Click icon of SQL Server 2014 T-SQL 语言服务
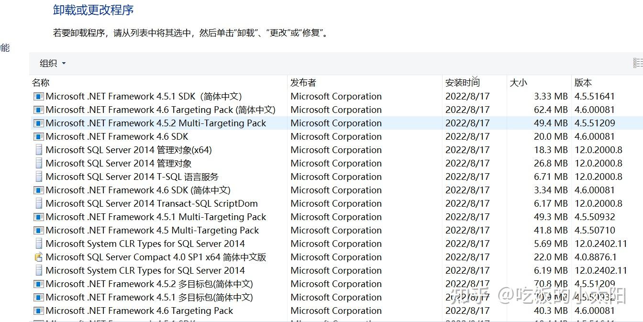Viewport: 643px width, 322px height. point(38,177)
